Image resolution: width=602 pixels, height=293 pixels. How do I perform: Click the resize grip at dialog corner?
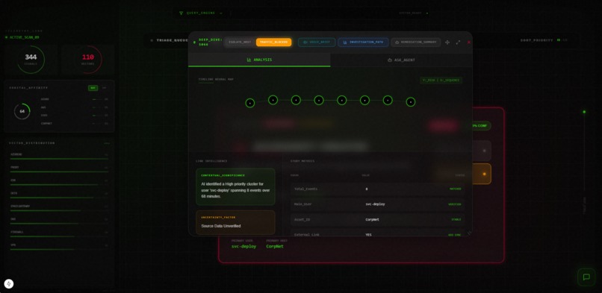pos(469,232)
